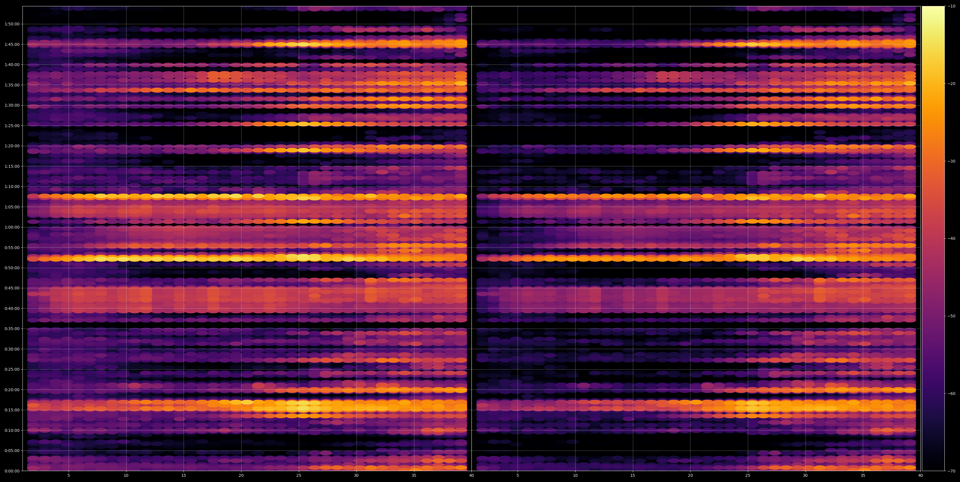
Task: Pick the −40 colorbar scale label
Action: pos(951,239)
